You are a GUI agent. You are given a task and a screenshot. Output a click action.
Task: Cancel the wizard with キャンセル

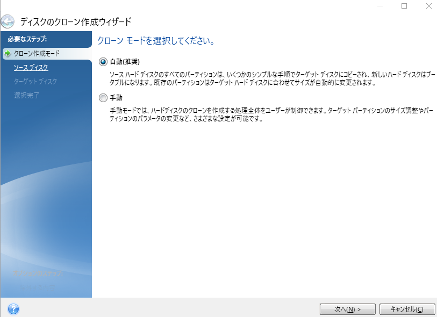(x=407, y=309)
